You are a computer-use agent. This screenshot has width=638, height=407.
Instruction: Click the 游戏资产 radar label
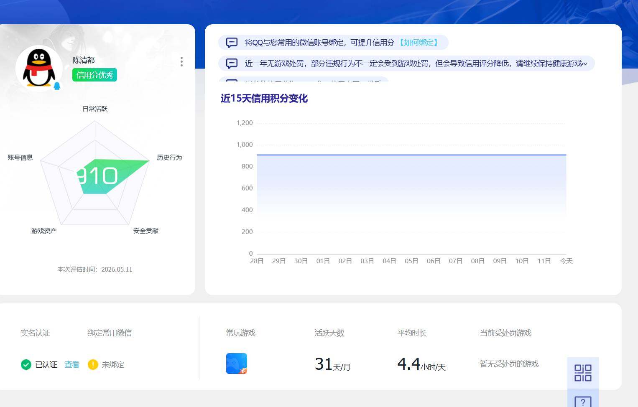pos(44,231)
